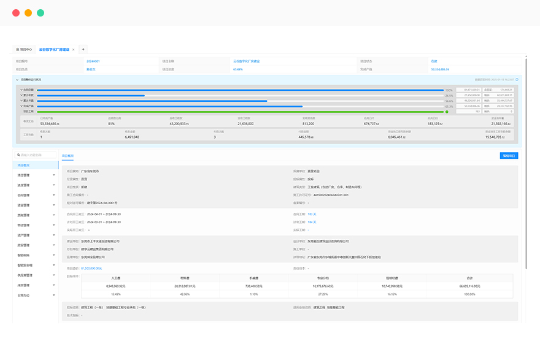Click the blue edit button at right
Screen dimensions: 540x341
509,156
